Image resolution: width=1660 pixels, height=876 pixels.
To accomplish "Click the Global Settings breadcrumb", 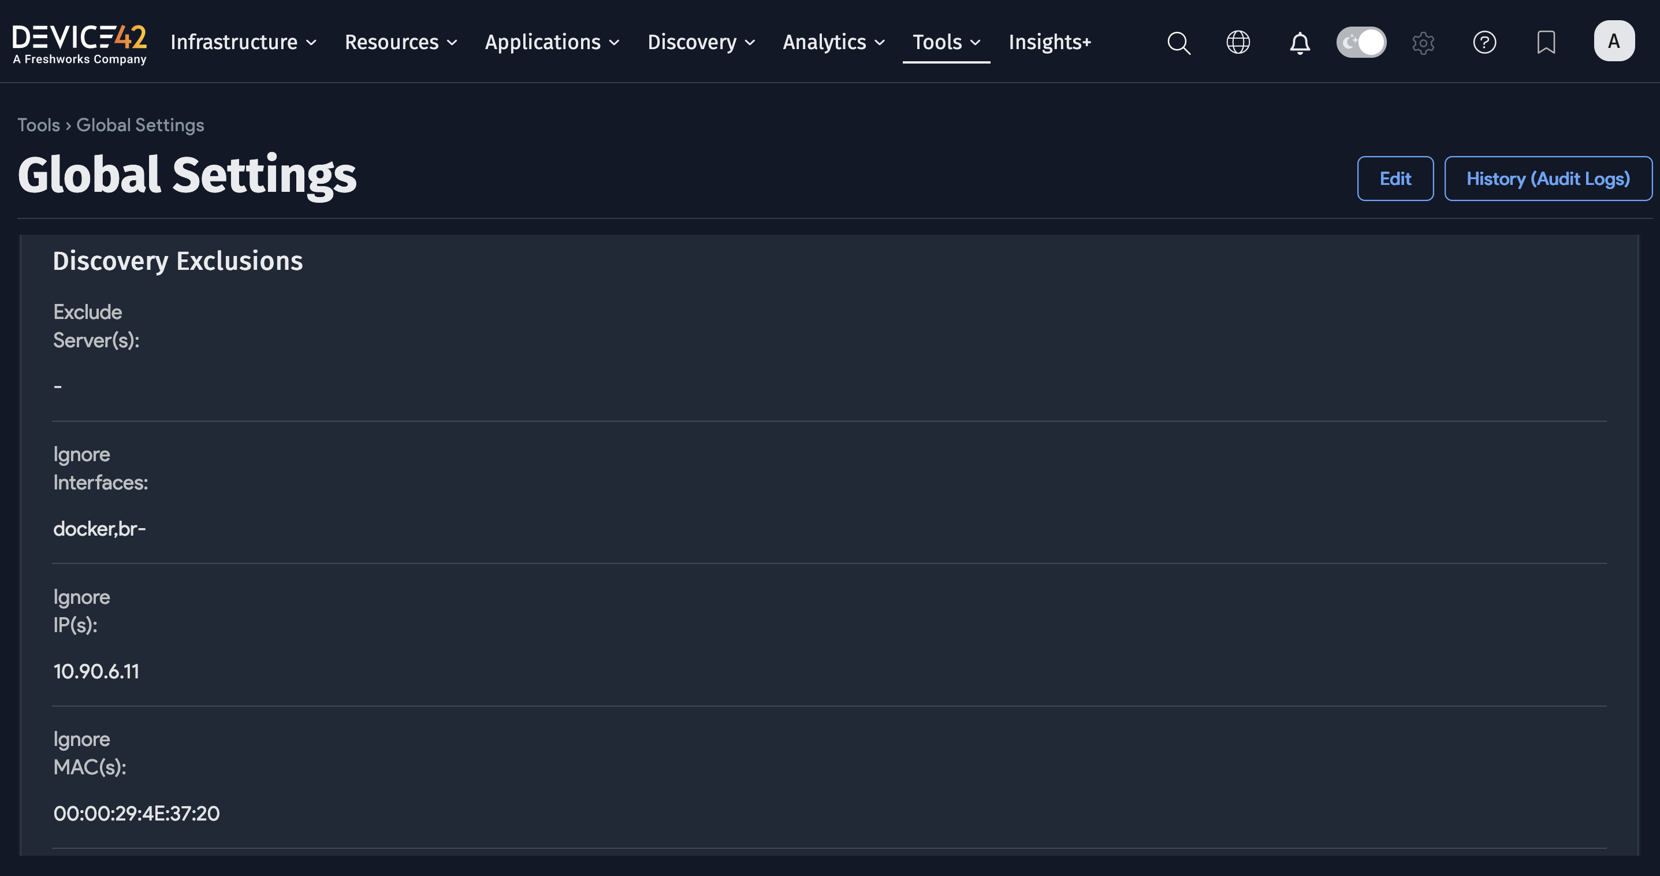I will [140, 125].
